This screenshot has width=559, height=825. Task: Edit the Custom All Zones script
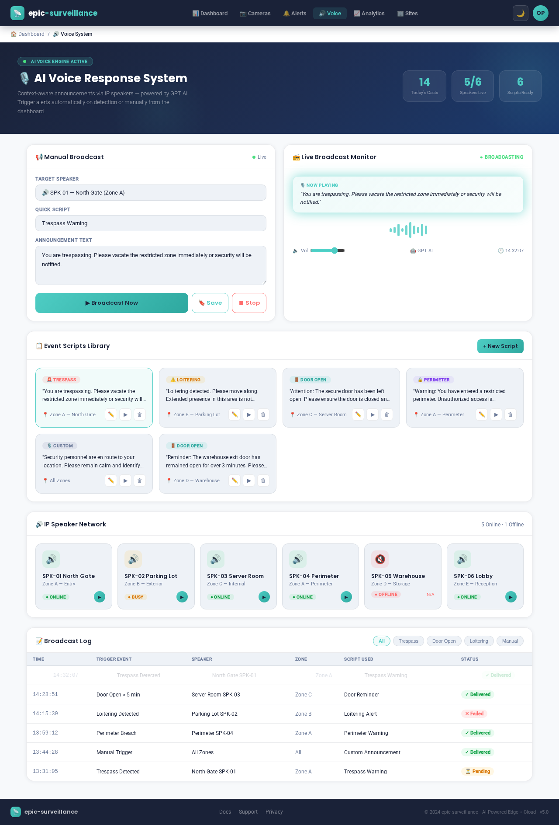[x=111, y=480]
